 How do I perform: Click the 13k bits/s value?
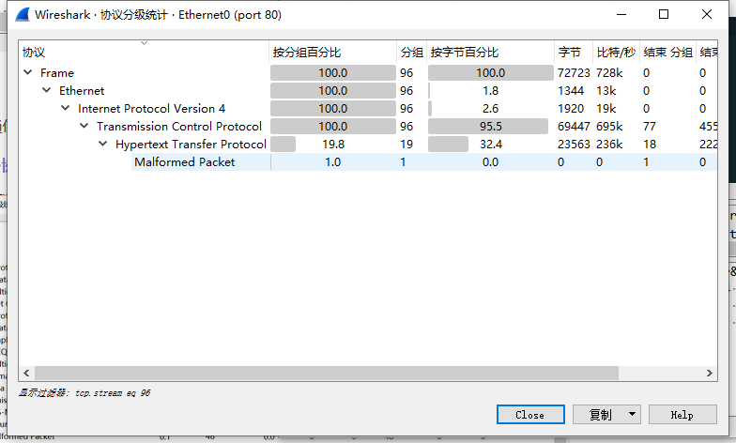[x=606, y=90]
